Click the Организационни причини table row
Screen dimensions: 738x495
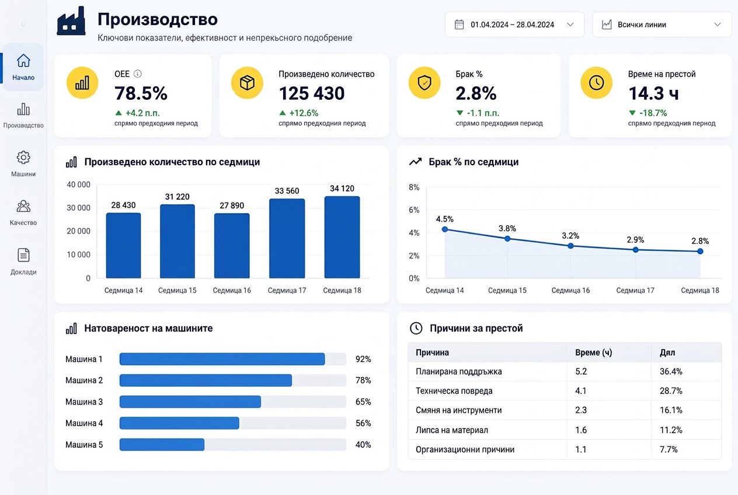click(x=565, y=449)
